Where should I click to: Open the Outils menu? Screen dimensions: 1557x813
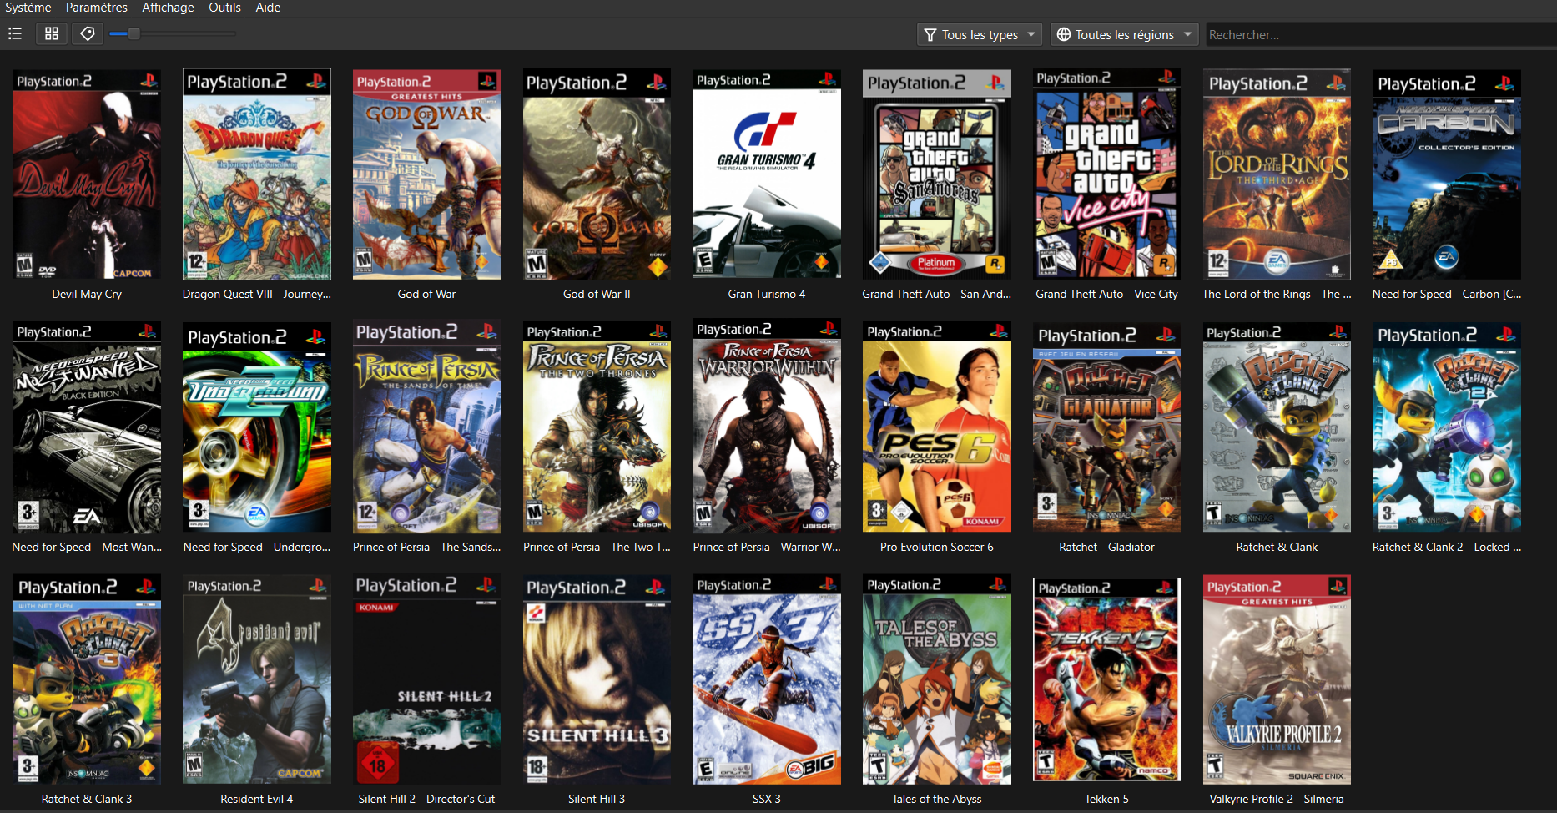pos(224,8)
